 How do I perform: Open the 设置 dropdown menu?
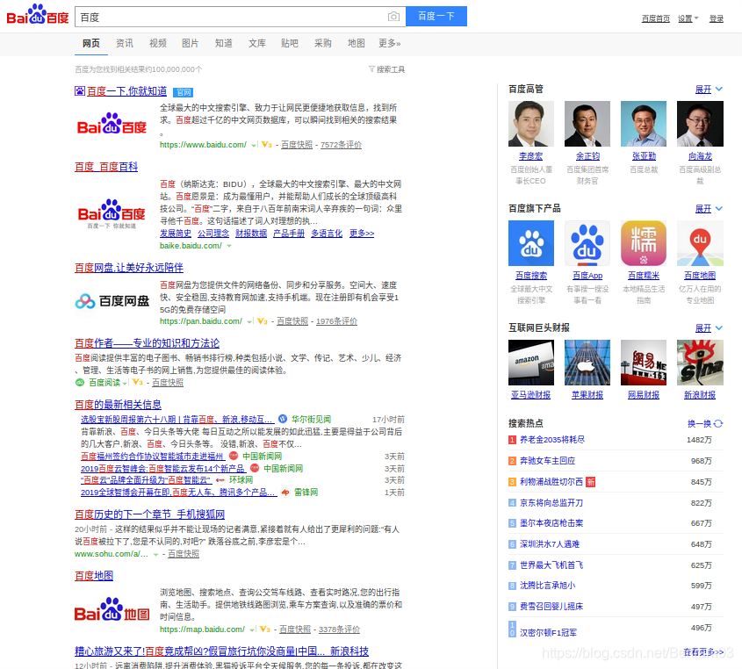(688, 18)
